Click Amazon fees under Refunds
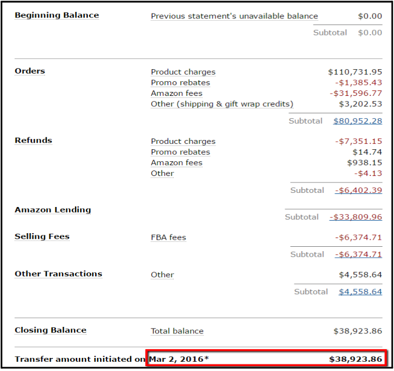 tap(176, 163)
